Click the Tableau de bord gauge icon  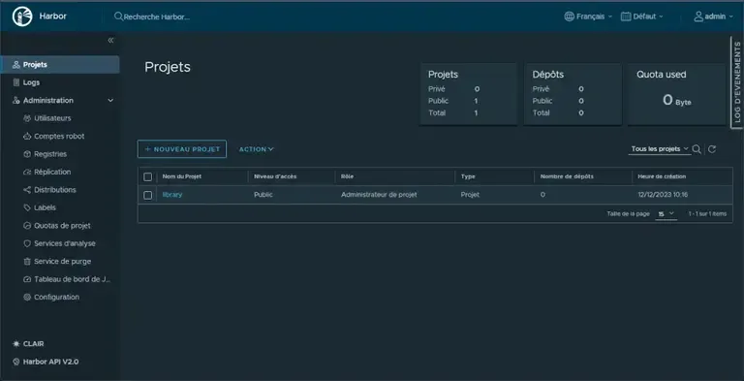coord(27,279)
